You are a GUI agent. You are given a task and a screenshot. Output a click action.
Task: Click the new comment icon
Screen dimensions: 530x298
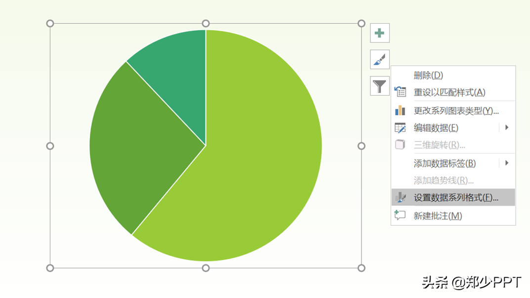(400, 215)
